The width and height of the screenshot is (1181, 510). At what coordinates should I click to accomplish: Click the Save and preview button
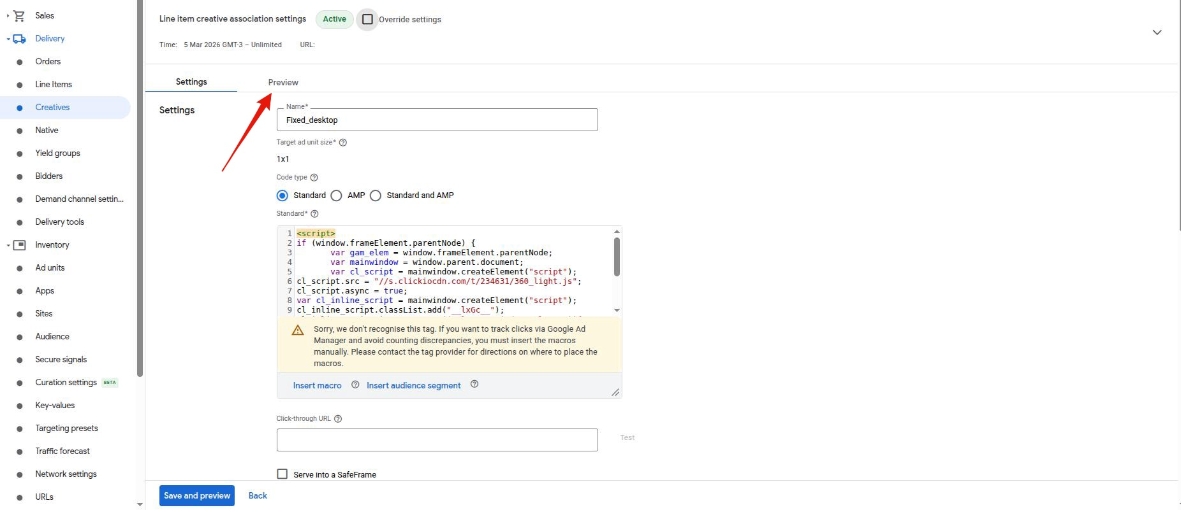click(197, 495)
